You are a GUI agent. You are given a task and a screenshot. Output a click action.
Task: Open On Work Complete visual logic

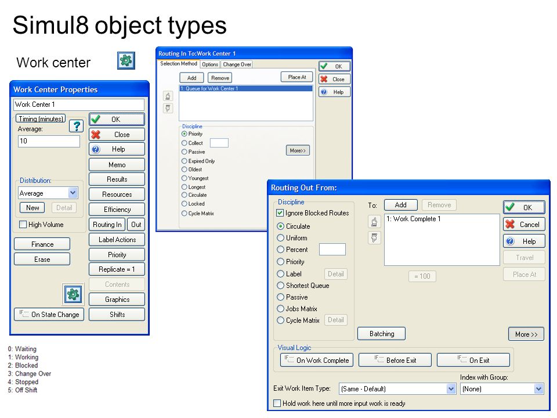(317, 360)
